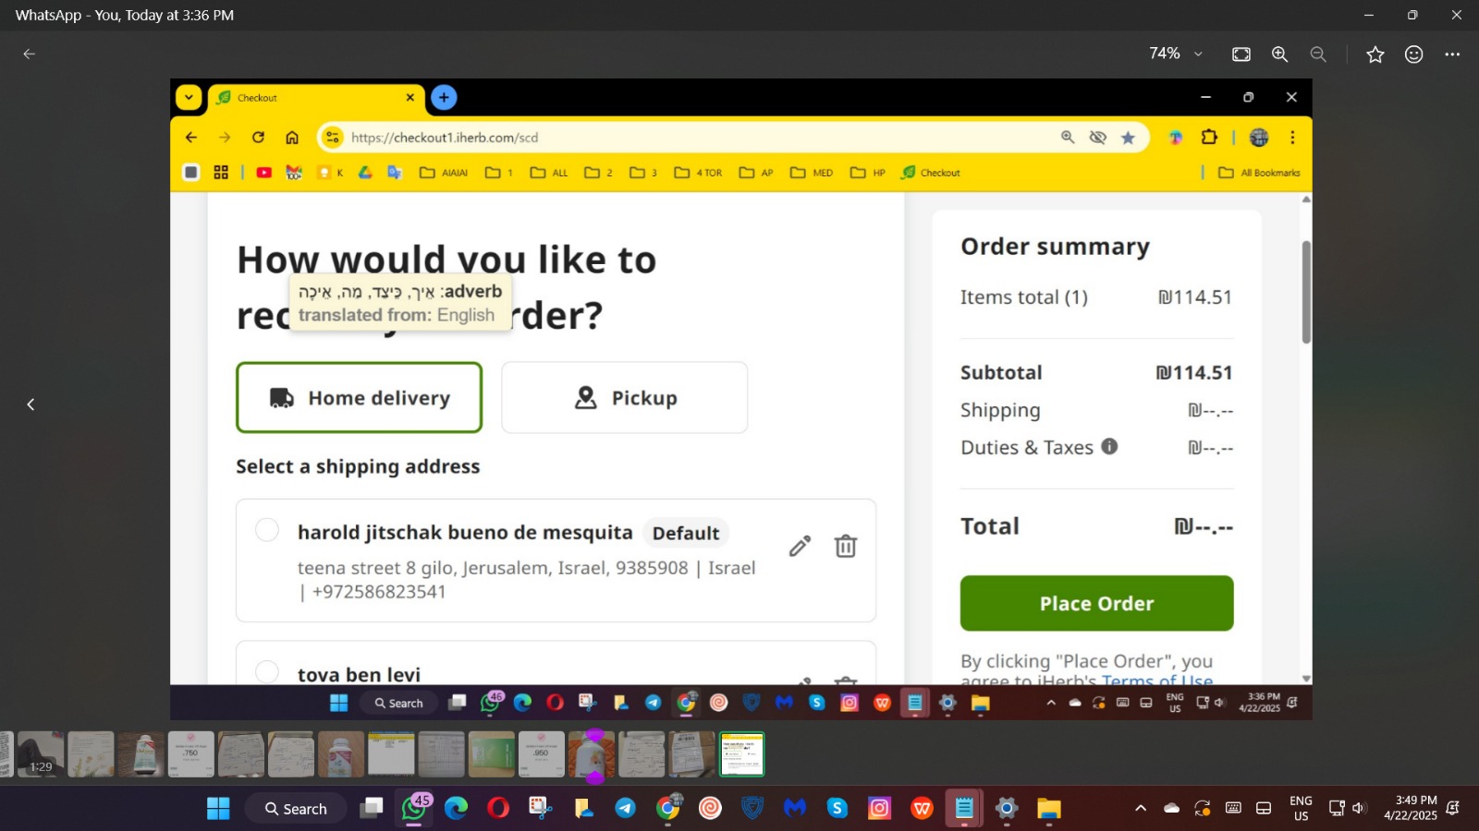Zoom out with the magnifier minus icon

pyautogui.click(x=1318, y=54)
